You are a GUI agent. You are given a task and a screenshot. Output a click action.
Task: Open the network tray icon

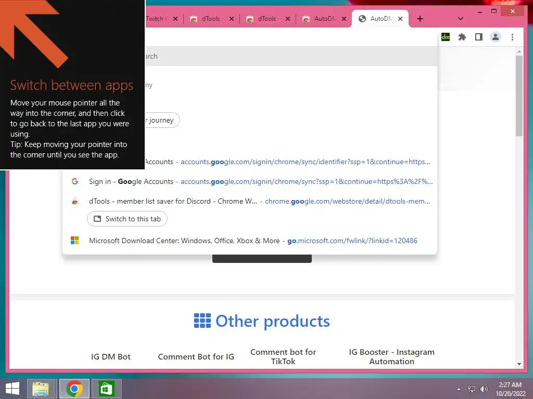(x=471, y=389)
